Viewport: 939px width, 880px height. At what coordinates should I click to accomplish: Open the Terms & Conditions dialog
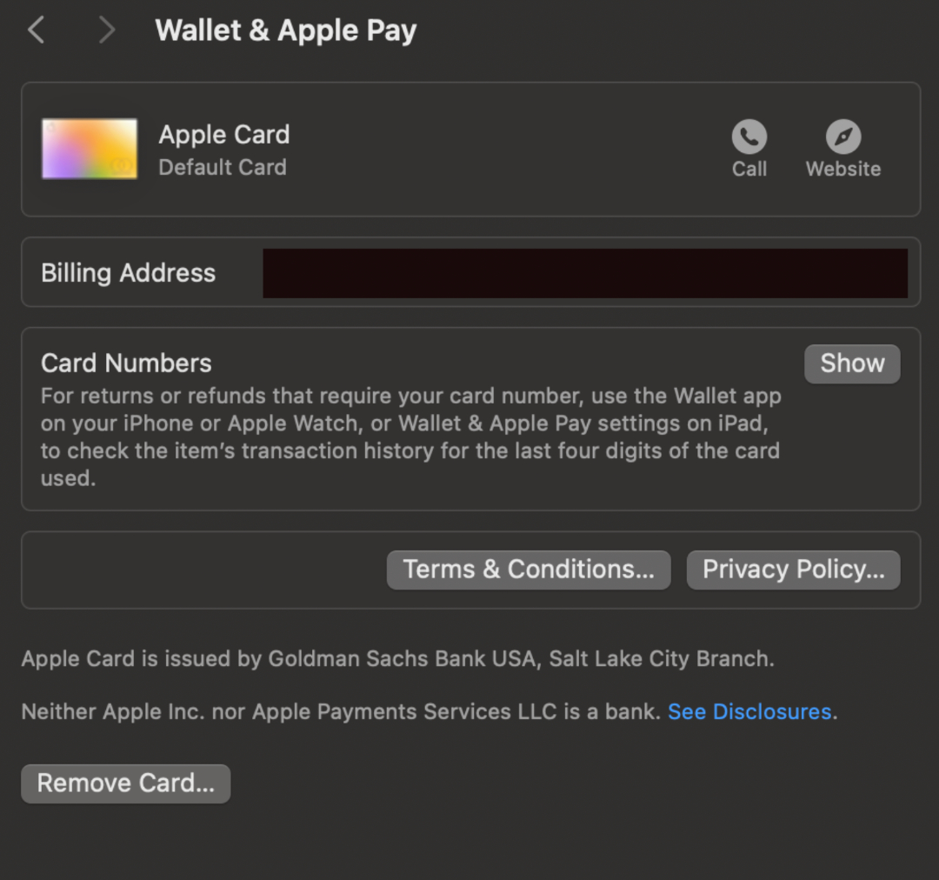click(528, 570)
